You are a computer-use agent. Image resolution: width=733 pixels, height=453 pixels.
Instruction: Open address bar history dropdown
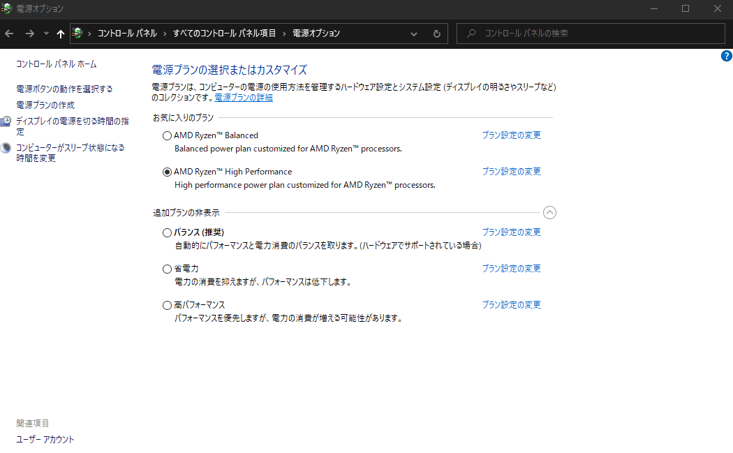pyautogui.click(x=414, y=34)
